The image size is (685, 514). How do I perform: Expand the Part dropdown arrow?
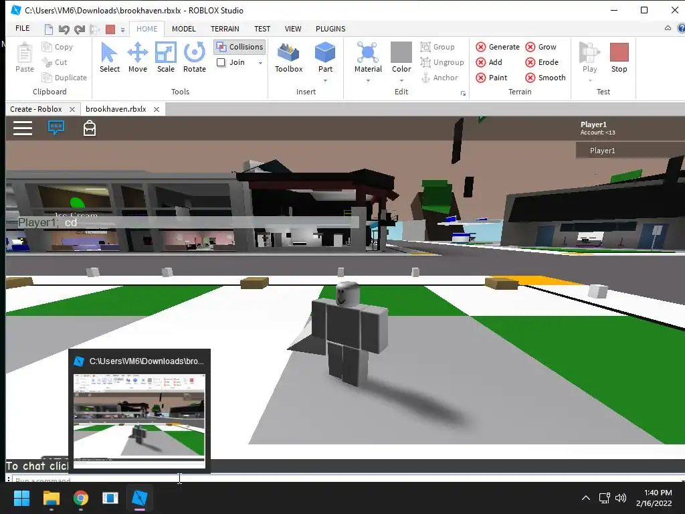(325, 81)
